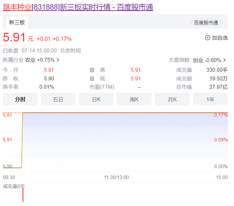Click the 百度股市通 badge button

(206, 22)
